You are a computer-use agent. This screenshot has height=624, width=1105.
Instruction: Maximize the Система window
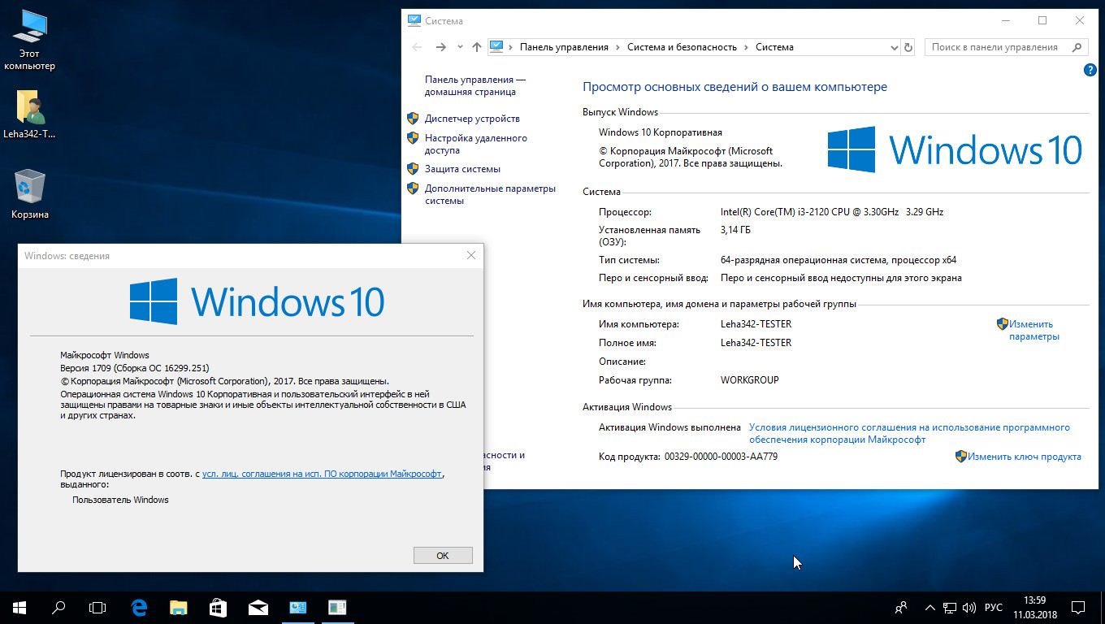pos(1042,20)
